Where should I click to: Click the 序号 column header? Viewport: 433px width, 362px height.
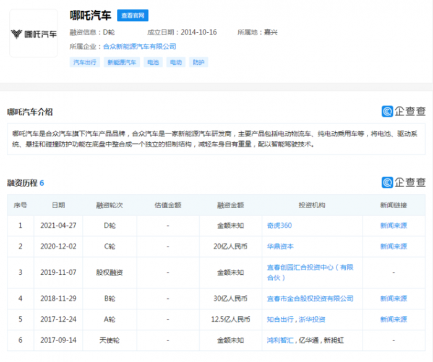(20, 205)
